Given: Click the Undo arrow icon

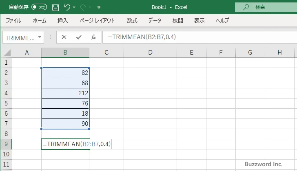Looking at the screenshot, I should [x=67, y=7].
